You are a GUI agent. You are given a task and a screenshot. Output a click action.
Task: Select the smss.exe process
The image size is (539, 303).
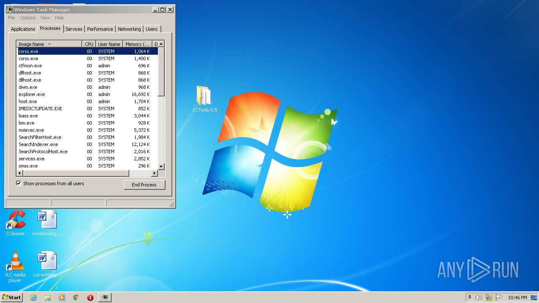[88, 166]
